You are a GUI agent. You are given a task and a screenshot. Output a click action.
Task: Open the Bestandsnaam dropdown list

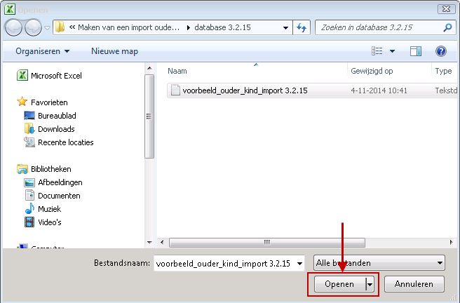click(x=300, y=263)
